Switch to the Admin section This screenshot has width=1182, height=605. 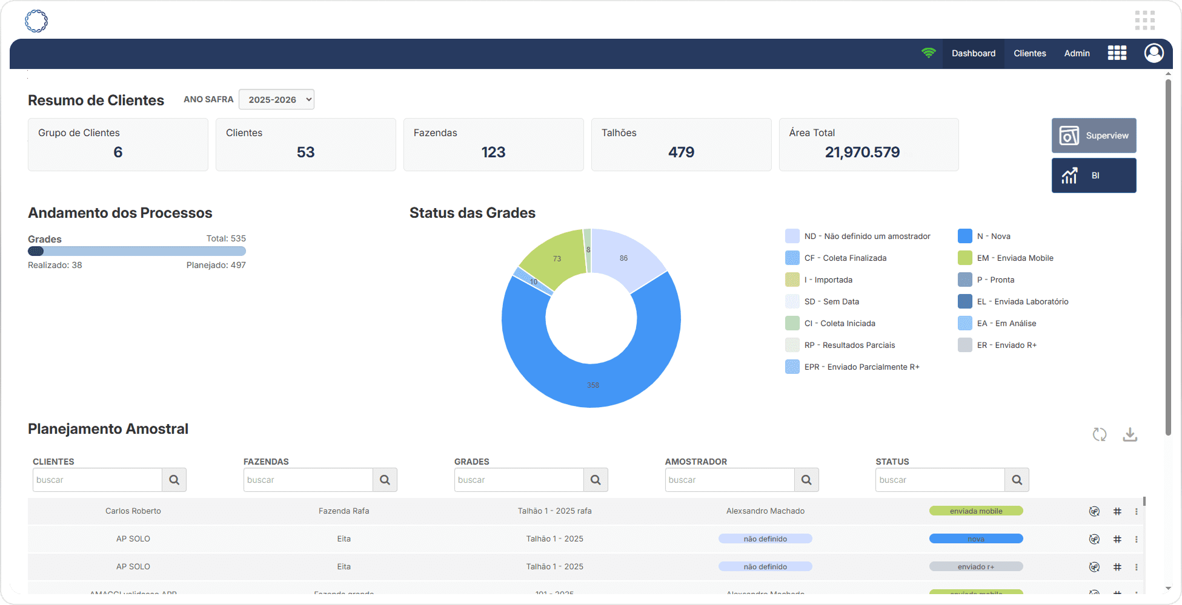[x=1077, y=53]
